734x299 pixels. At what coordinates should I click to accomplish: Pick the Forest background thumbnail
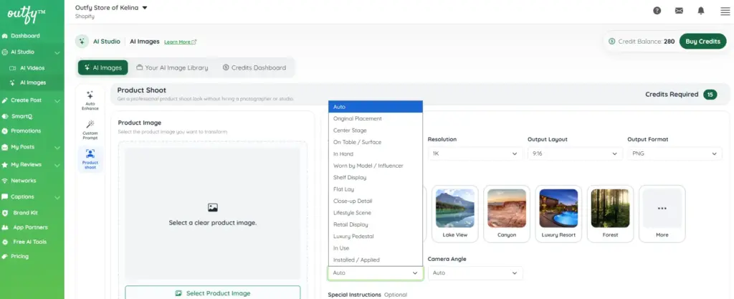(x=610, y=214)
